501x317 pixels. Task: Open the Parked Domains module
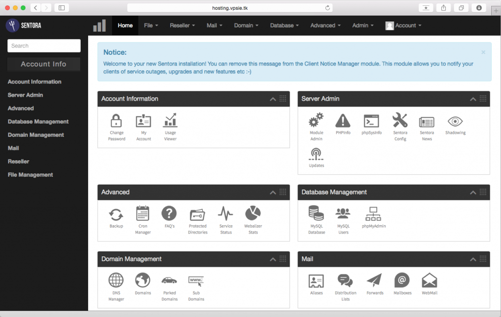169,288
